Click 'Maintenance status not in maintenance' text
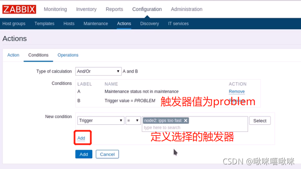Screen dimensions: 301x169 pos(142,91)
